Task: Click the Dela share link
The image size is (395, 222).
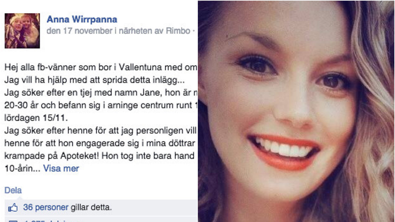Action: click(13, 190)
